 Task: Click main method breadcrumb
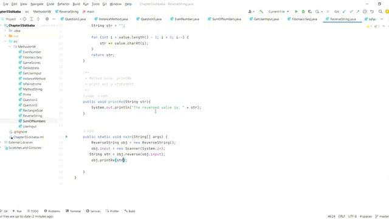(88, 12)
